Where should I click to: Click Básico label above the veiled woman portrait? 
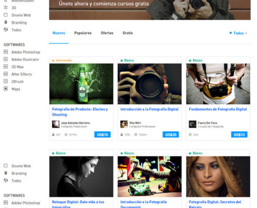(197, 153)
